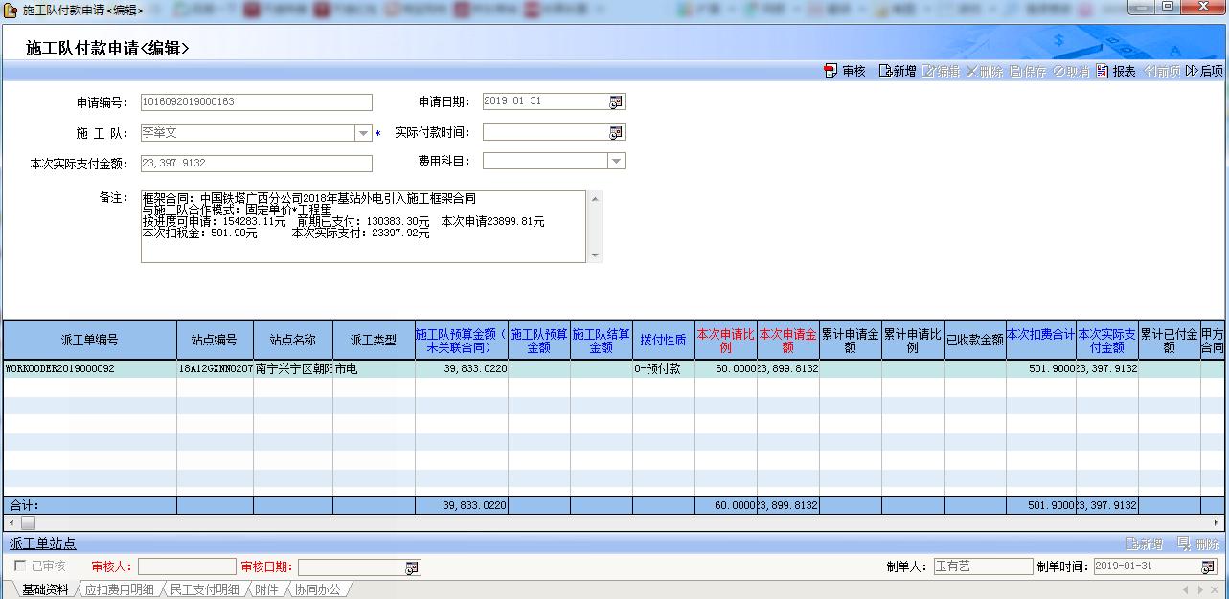Click the 本次实际支付金额 input field
The image size is (1229, 599).
tap(256, 164)
